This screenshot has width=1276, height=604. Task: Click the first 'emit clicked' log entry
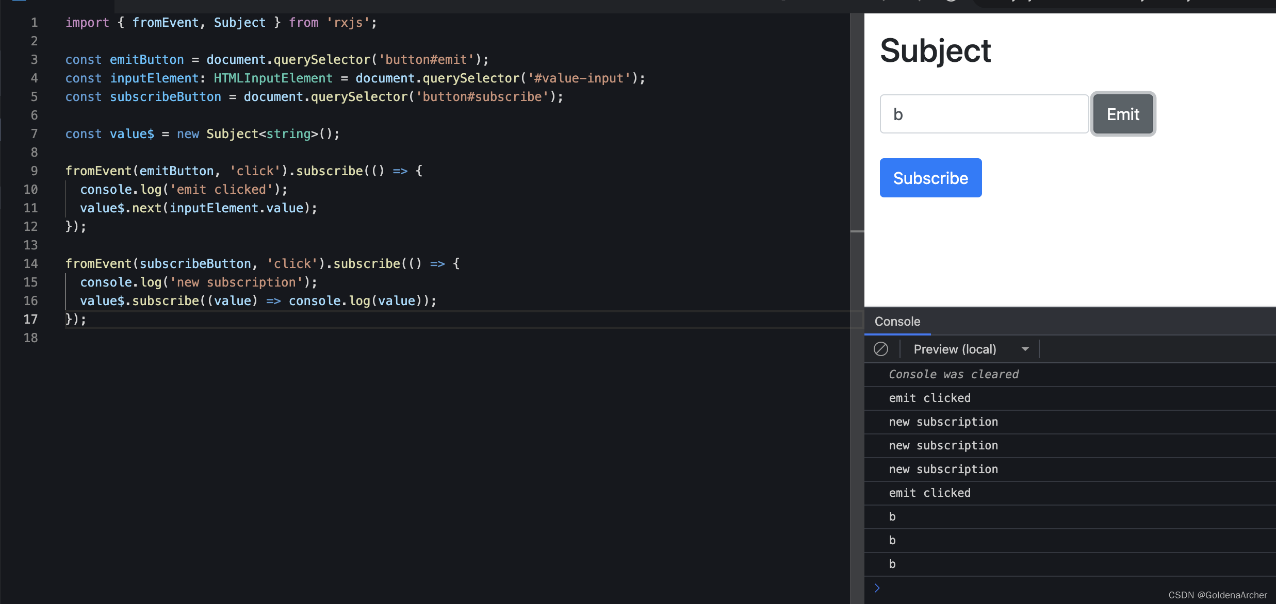click(929, 398)
